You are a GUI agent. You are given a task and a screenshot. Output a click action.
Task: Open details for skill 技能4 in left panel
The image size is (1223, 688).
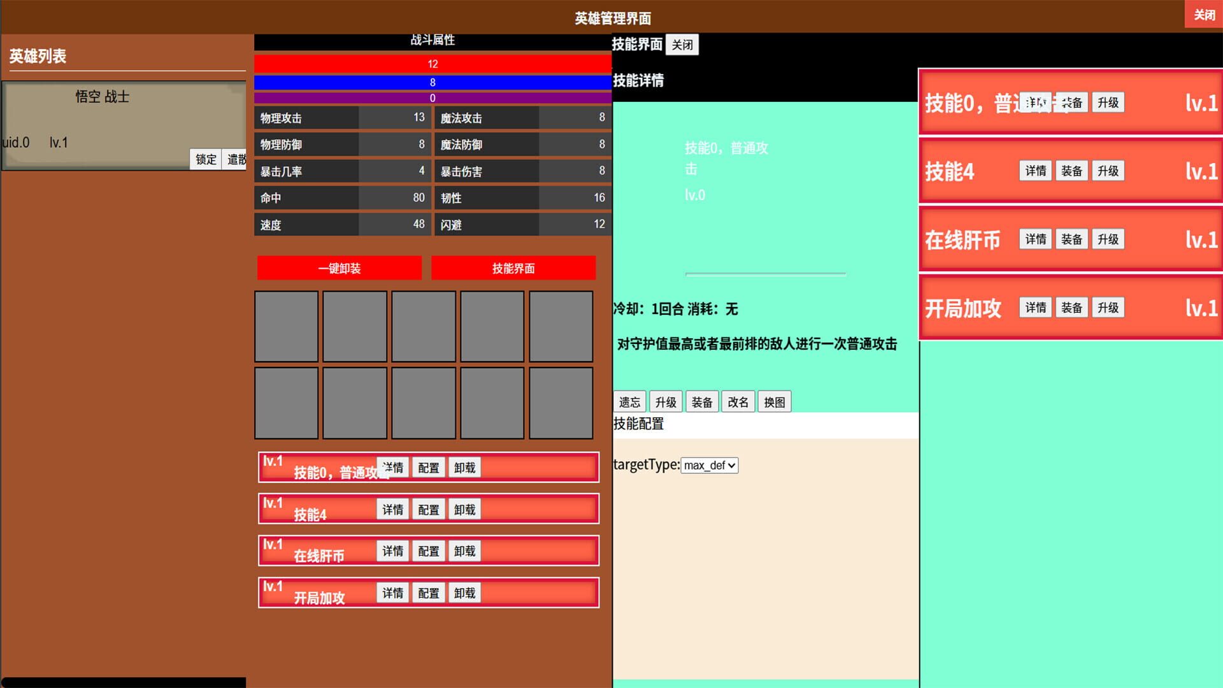(392, 509)
